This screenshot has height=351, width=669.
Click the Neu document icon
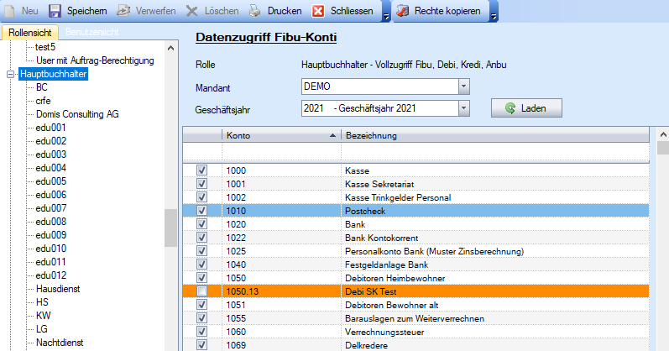coord(9,11)
